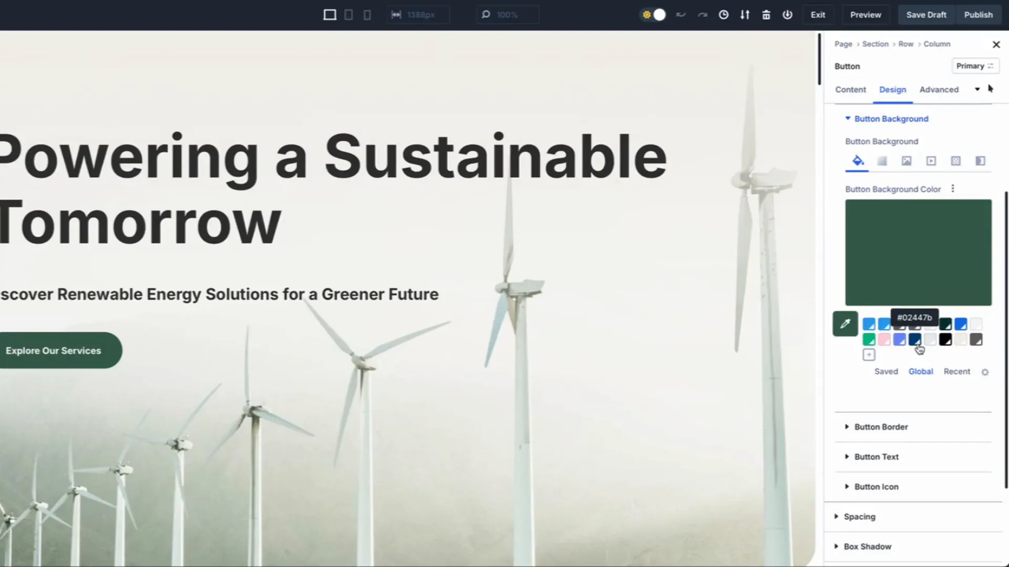This screenshot has width=1009, height=567.
Task: Switch to phone view mode
Action: pyautogui.click(x=367, y=15)
